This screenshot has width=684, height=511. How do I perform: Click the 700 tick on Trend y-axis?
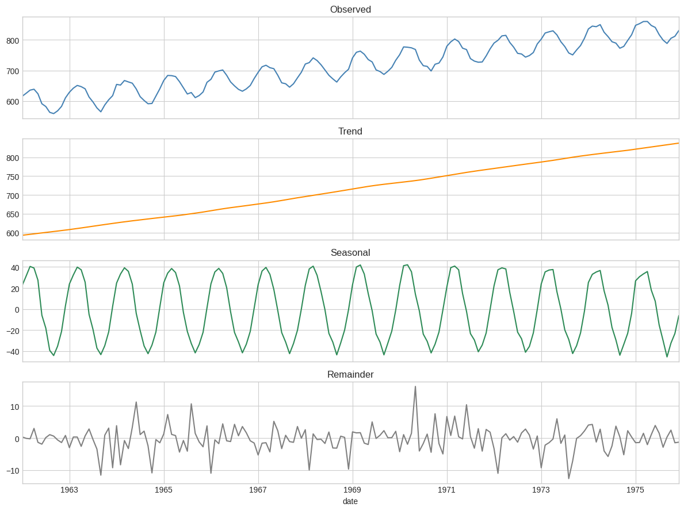[13, 196]
